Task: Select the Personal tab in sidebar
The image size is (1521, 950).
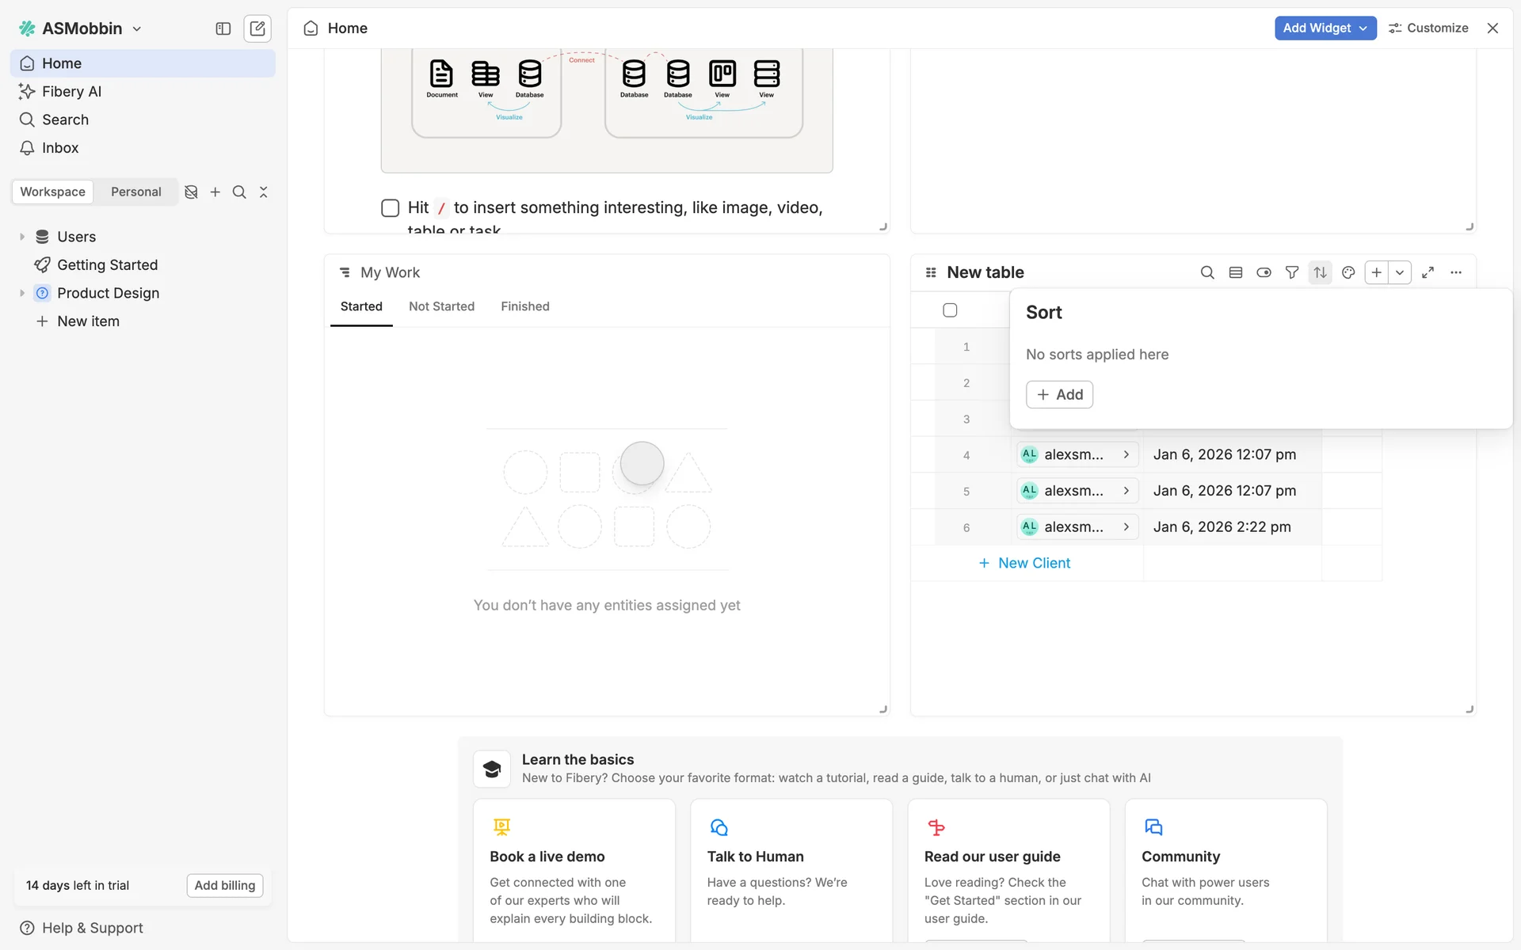Action: pyautogui.click(x=135, y=192)
